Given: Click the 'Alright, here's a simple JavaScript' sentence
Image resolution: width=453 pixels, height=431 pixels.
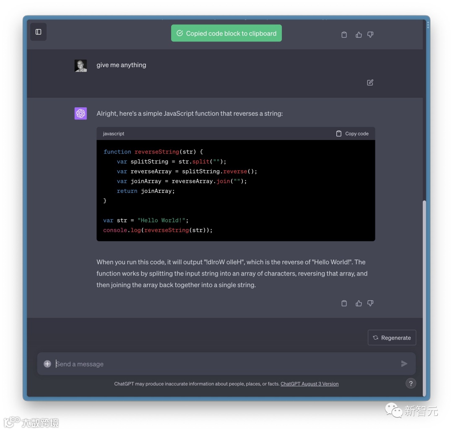Looking at the screenshot, I should pos(190,114).
